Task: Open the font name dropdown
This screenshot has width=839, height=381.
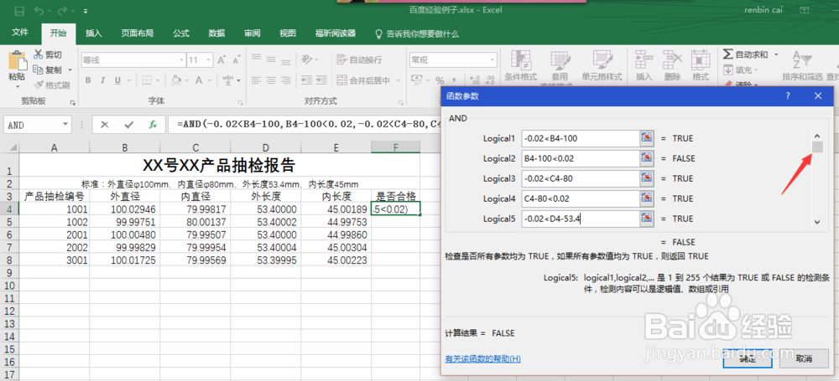Action: [x=181, y=59]
